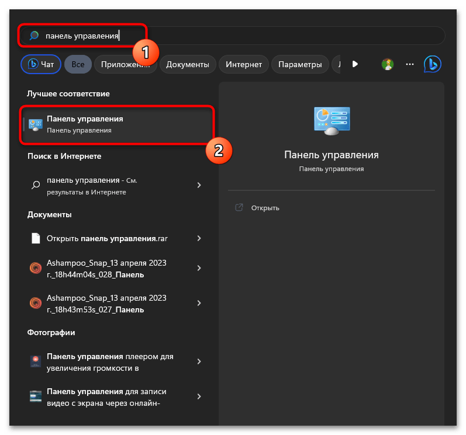Switch to the Параметры filter tab
Image resolution: width=466 pixels, height=435 pixels.
[300, 64]
